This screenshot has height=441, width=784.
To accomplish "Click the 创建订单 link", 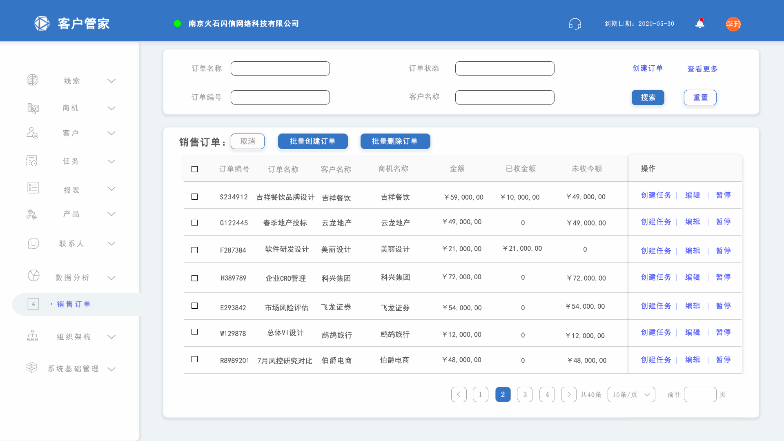I will click(648, 68).
